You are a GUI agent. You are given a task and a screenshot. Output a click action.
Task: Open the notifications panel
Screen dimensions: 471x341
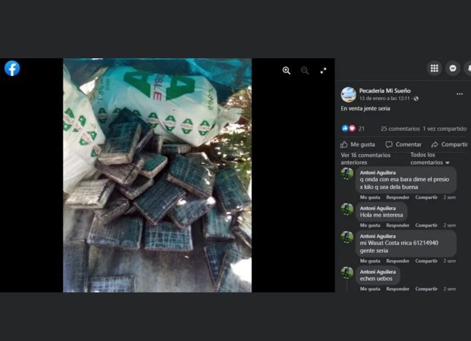point(468,68)
